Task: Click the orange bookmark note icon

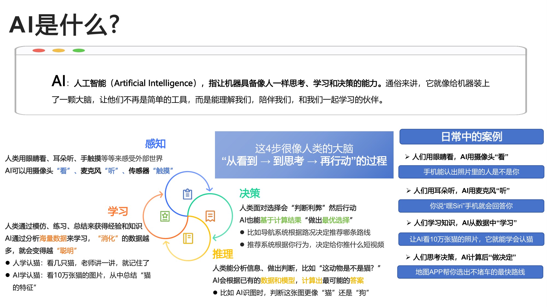Action: pos(210,216)
